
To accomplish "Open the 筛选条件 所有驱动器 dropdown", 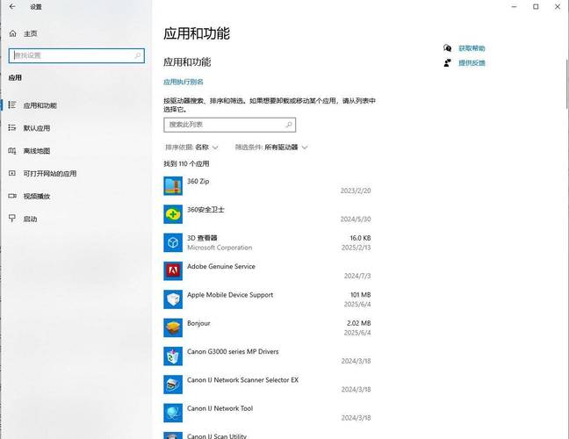I will pyautogui.click(x=271, y=147).
